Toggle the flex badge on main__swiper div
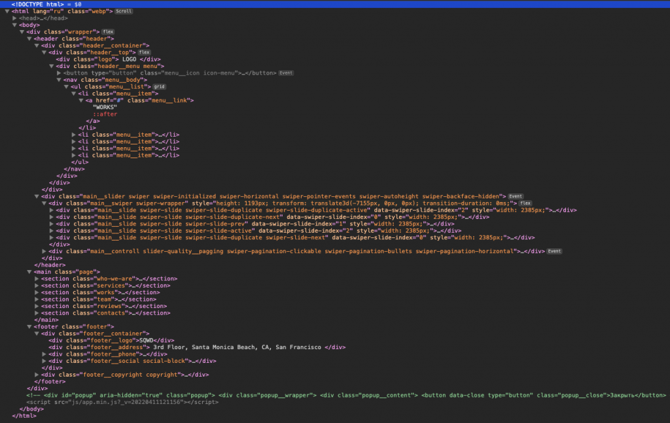This screenshot has width=670, height=423. tap(525, 203)
